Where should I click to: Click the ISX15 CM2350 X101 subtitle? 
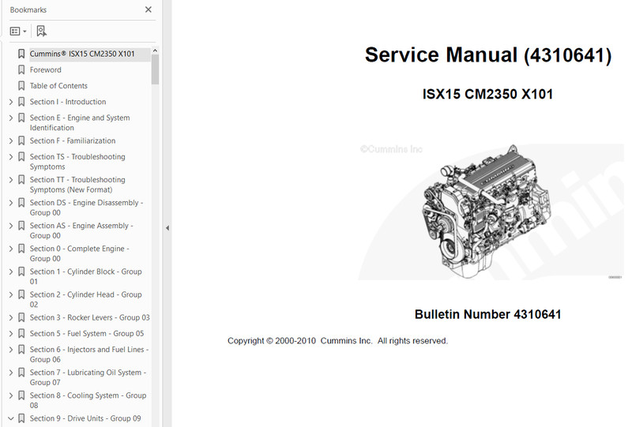(x=487, y=94)
